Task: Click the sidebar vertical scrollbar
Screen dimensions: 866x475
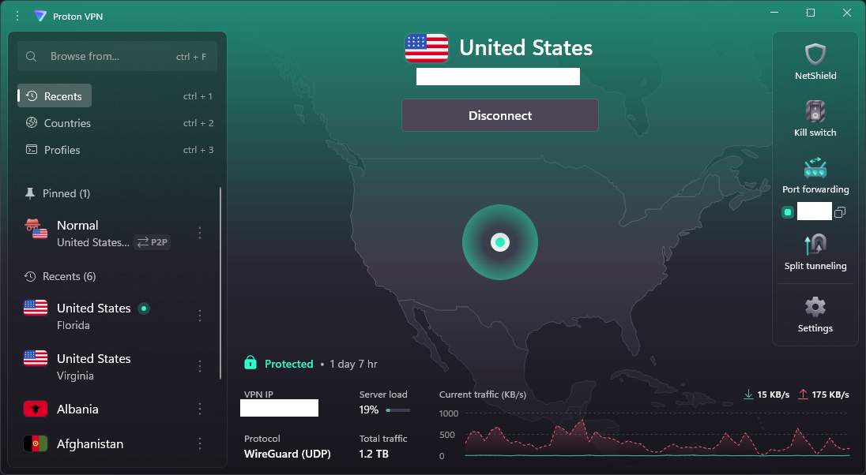Action: point(220,283)
